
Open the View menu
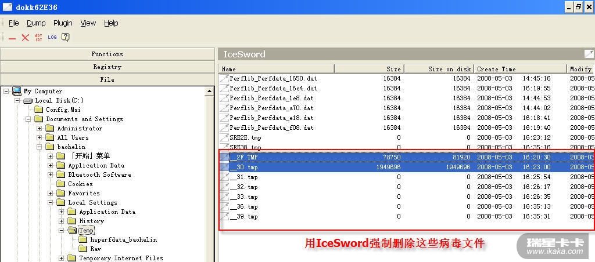[88, 23]
